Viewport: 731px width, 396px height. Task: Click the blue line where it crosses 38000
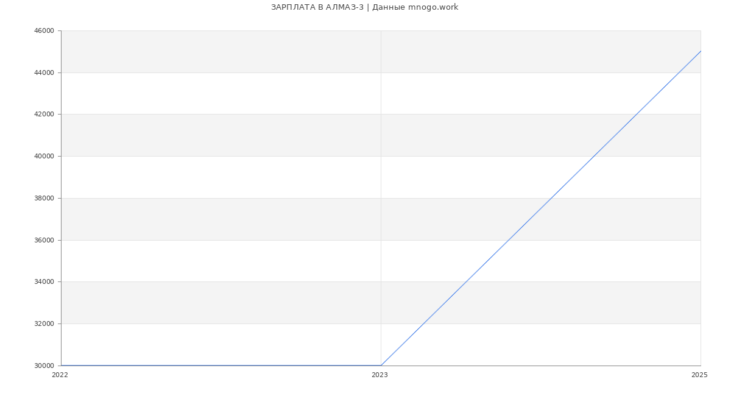pos(551,198)
